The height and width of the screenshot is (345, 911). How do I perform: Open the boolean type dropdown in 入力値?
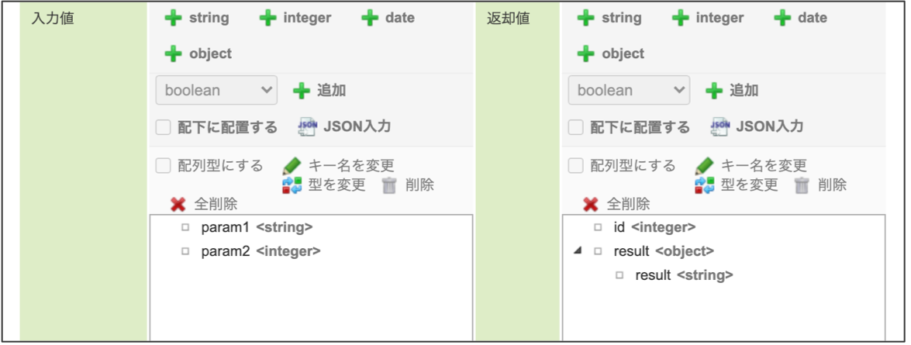[216, 91]
